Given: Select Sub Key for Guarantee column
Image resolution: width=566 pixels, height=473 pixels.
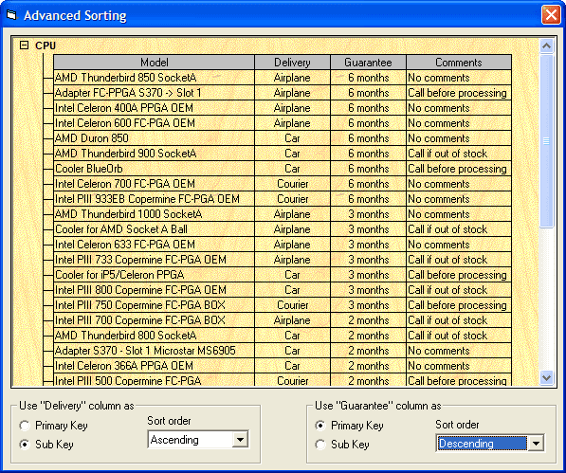Looking at the screenshot, I should coord(320,445).
